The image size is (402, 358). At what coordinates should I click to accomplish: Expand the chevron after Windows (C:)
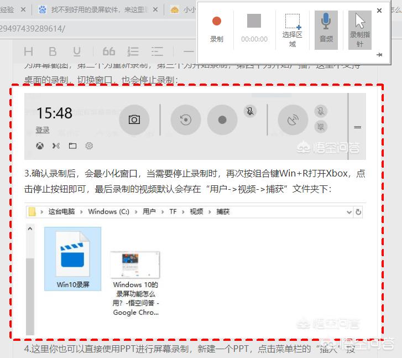tap(136, 212)
